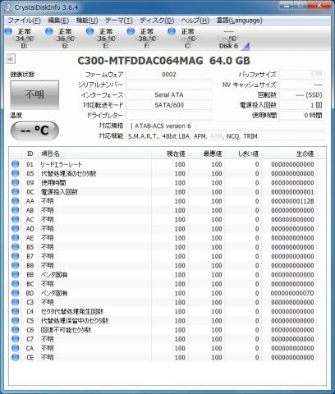
Task: Click the power-on count field showing 1 回
Action: point(301,105)
